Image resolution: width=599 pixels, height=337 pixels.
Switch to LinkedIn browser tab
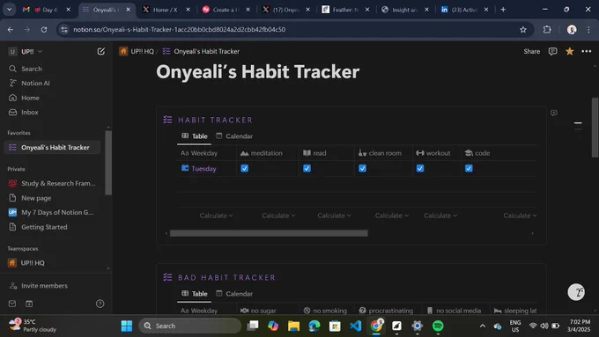464,10
